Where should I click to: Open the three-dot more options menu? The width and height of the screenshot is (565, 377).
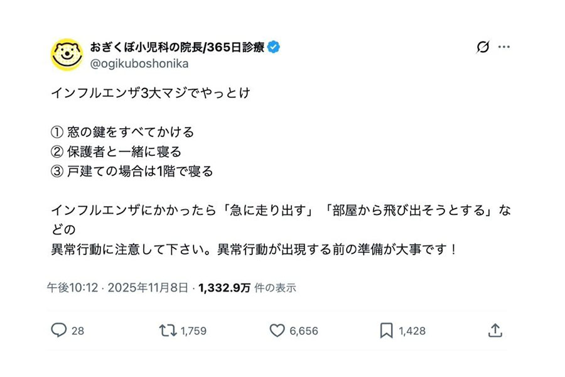504,47
